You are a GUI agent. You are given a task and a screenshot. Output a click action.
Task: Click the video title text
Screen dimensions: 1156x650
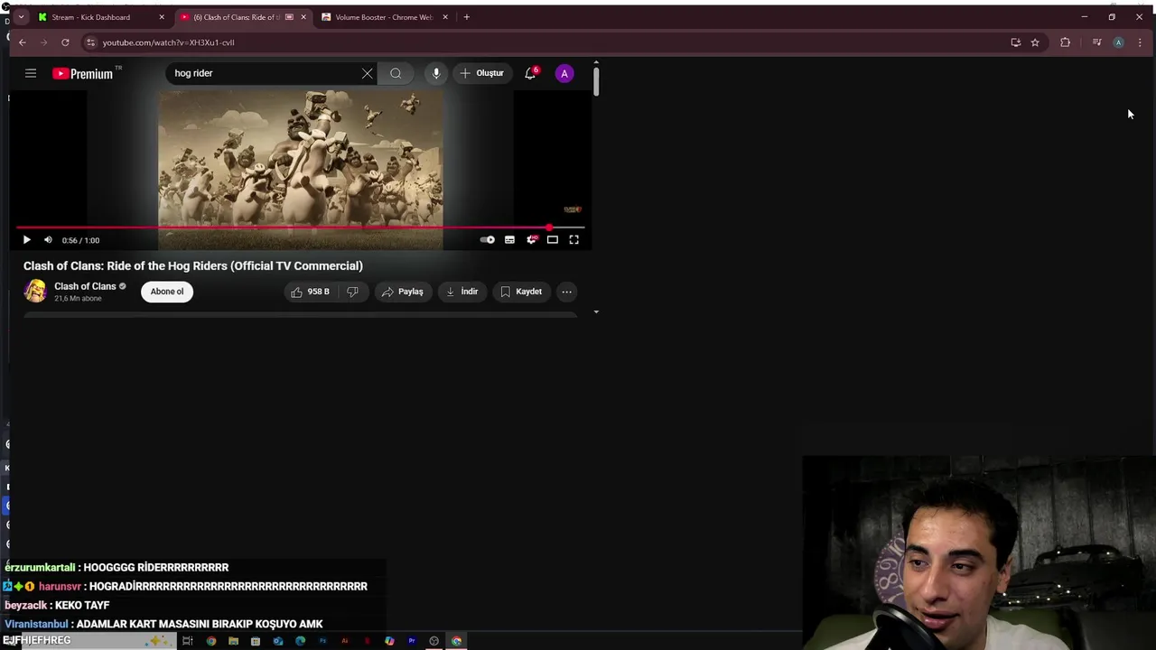point(193,265)
